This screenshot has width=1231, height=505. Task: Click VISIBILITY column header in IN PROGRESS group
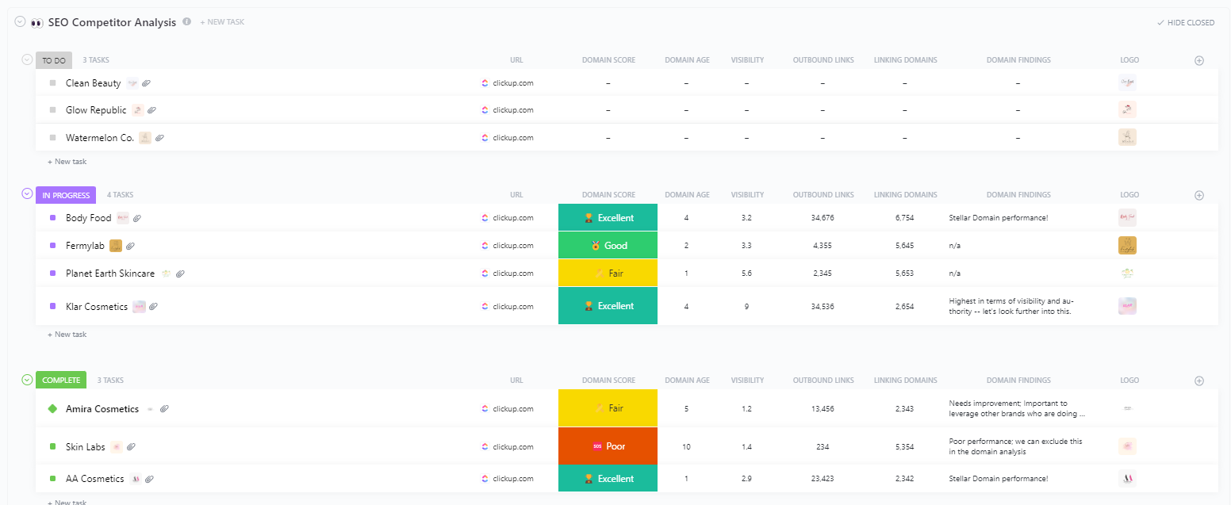[747, 195]
